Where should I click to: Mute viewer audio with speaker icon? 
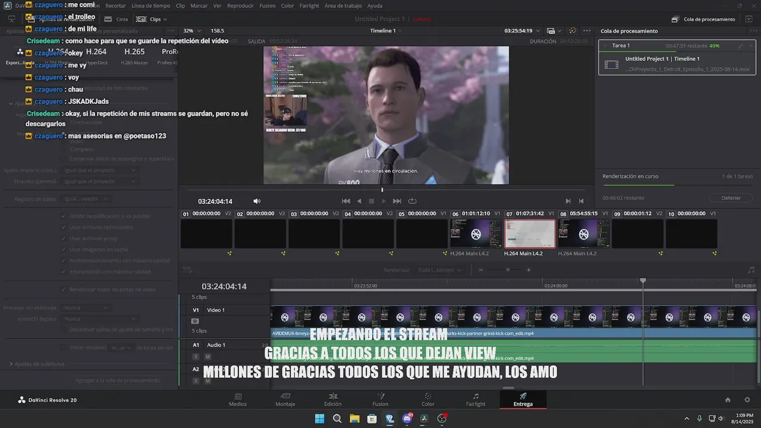[x=257, y=201]
